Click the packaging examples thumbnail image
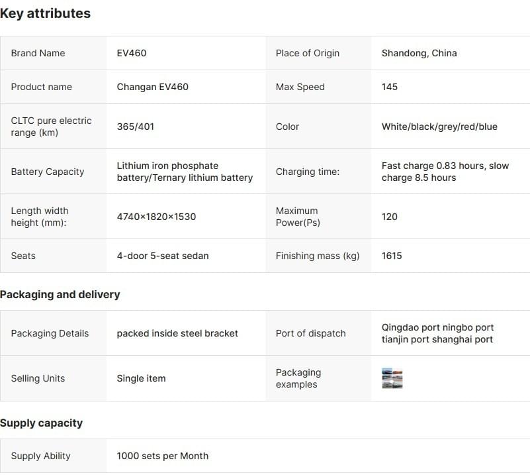Image resolution: width=530 pixels, height=475 pixels. pyautogui.click(x=392, y=378)
